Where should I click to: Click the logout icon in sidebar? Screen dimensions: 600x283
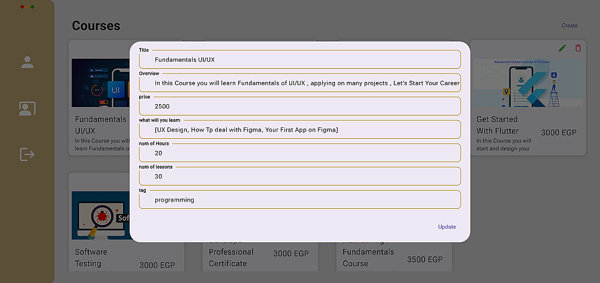27,154
